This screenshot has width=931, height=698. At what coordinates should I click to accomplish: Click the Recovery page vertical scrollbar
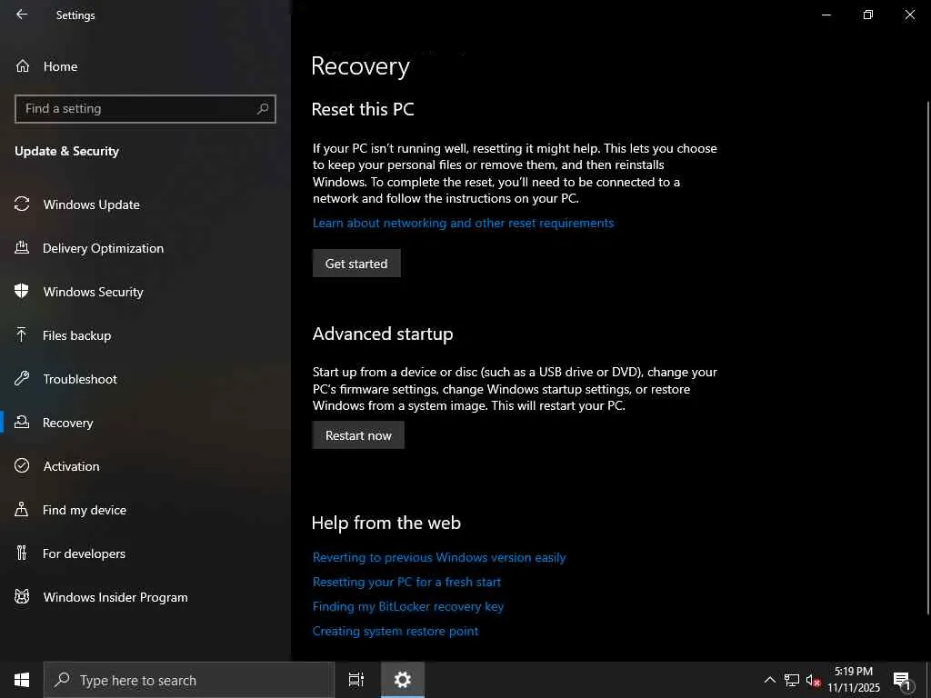coord(927,356)
